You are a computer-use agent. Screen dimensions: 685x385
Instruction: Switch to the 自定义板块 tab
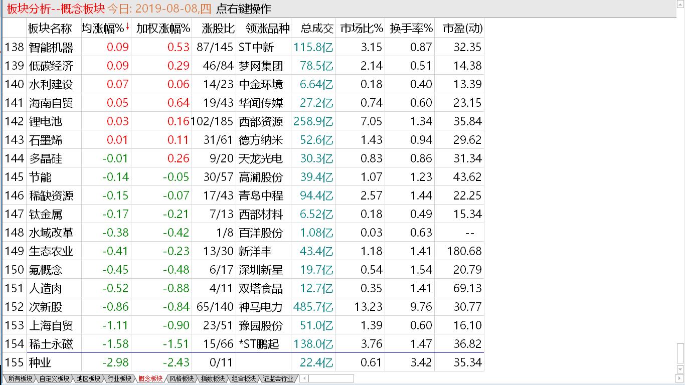point(54,379)
